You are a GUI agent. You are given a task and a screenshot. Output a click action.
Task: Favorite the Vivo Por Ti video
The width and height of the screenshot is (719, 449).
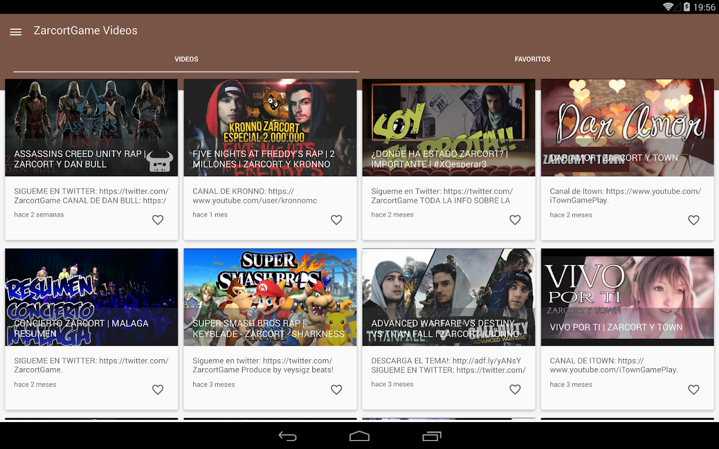coord(694,390)
